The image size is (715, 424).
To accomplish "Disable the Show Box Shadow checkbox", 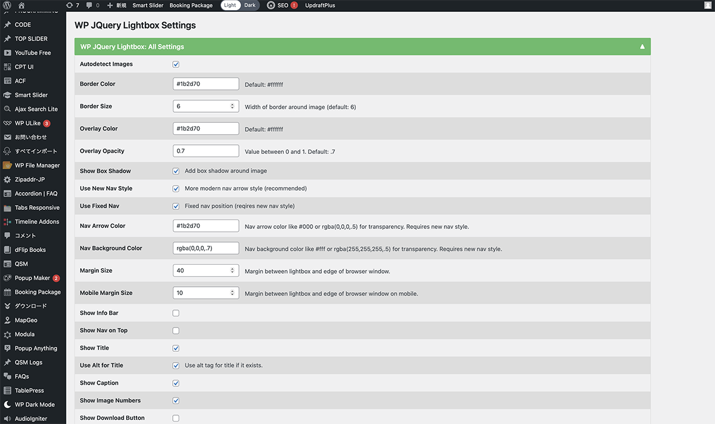I will [176, 171].
